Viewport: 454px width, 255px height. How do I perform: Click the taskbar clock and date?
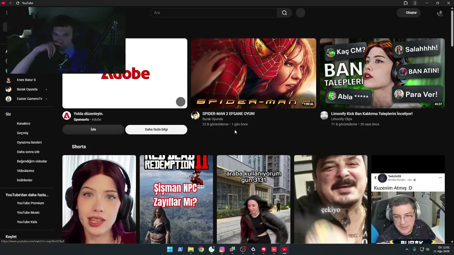click(x=441, y=249)
